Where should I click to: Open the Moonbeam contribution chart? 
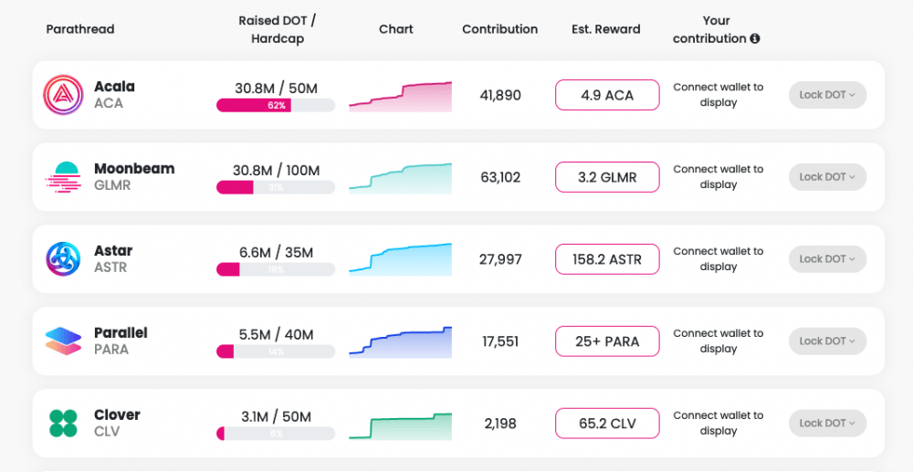tap(401, 178)
